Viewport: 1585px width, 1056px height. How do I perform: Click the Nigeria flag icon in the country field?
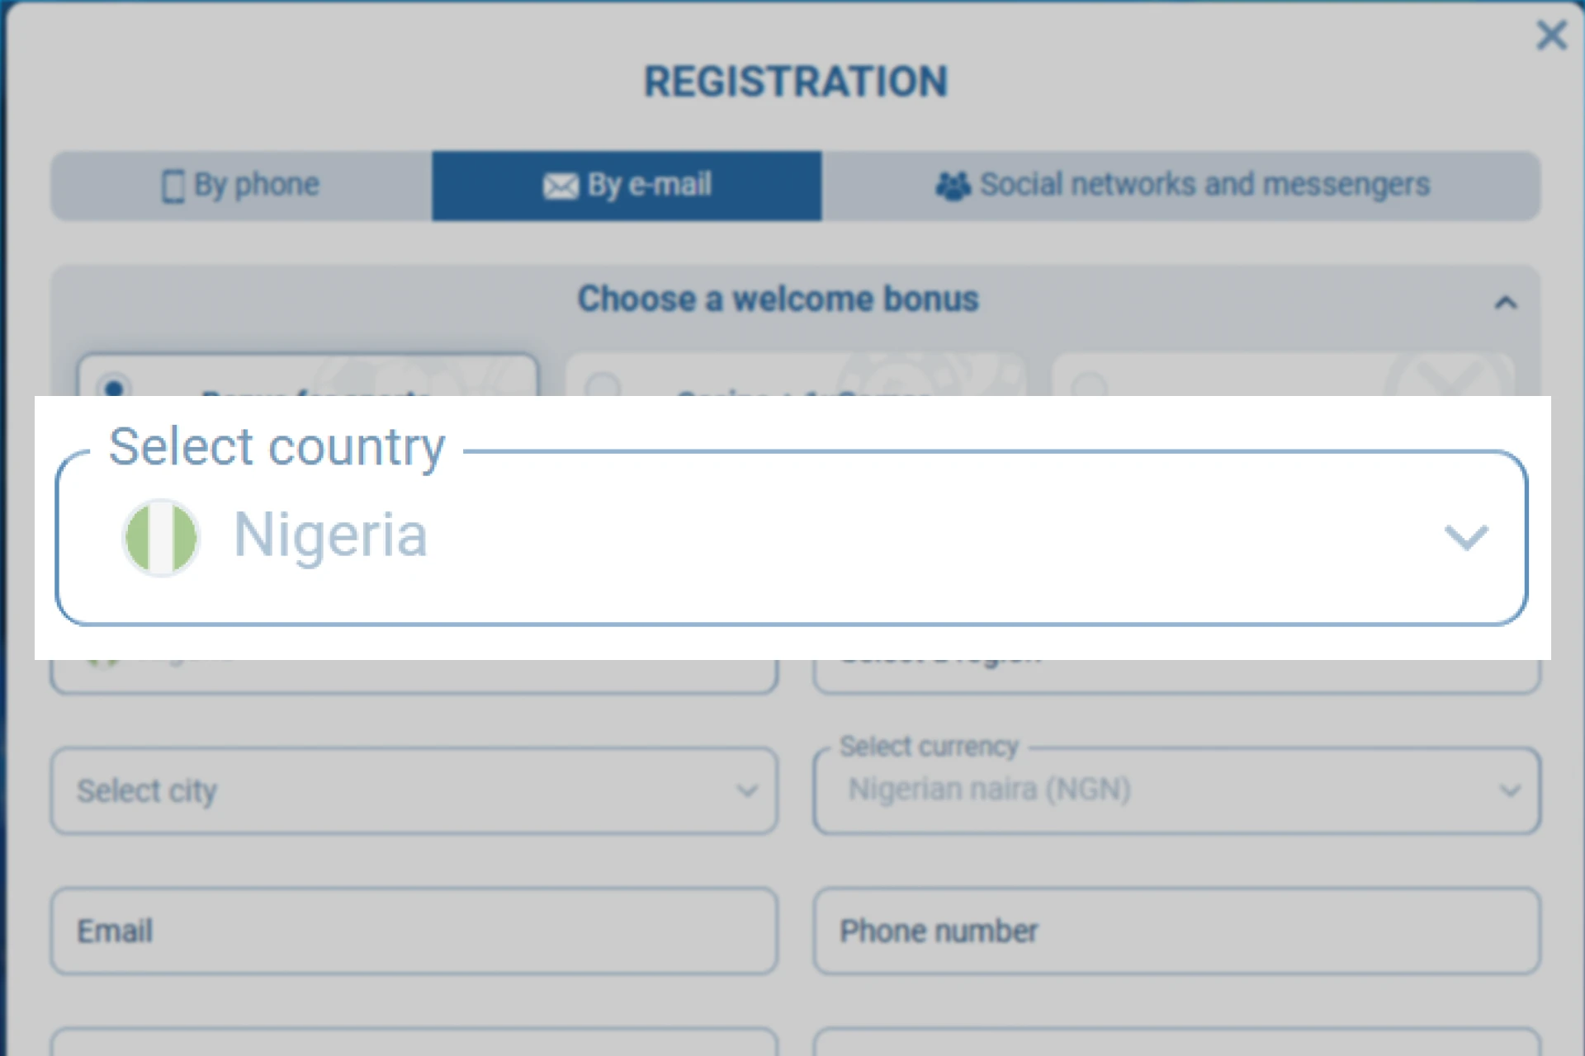pyautogui.click(x=161, y=537)
